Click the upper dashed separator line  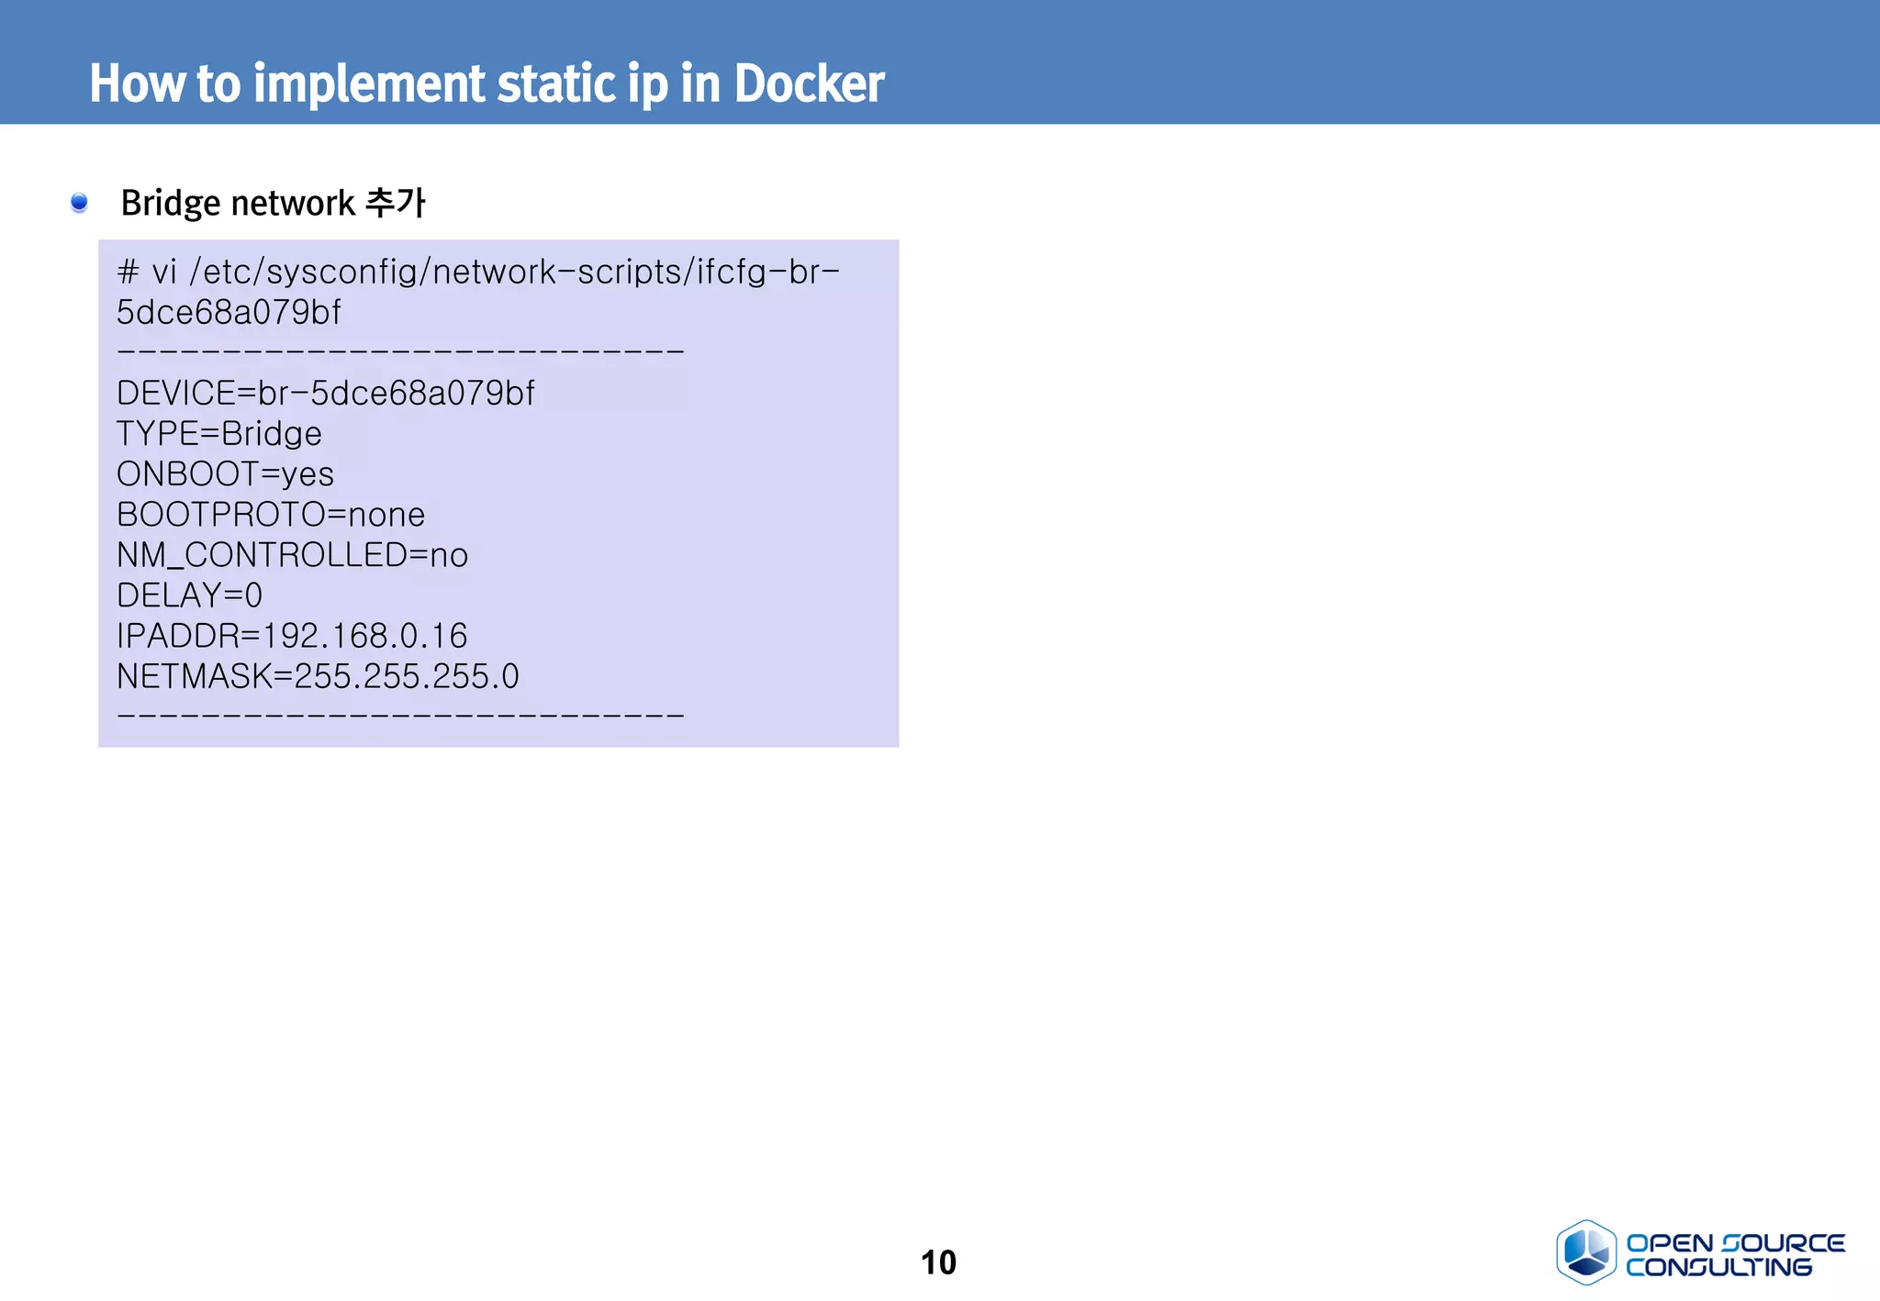pyautogui.click(x=401, y=351)
